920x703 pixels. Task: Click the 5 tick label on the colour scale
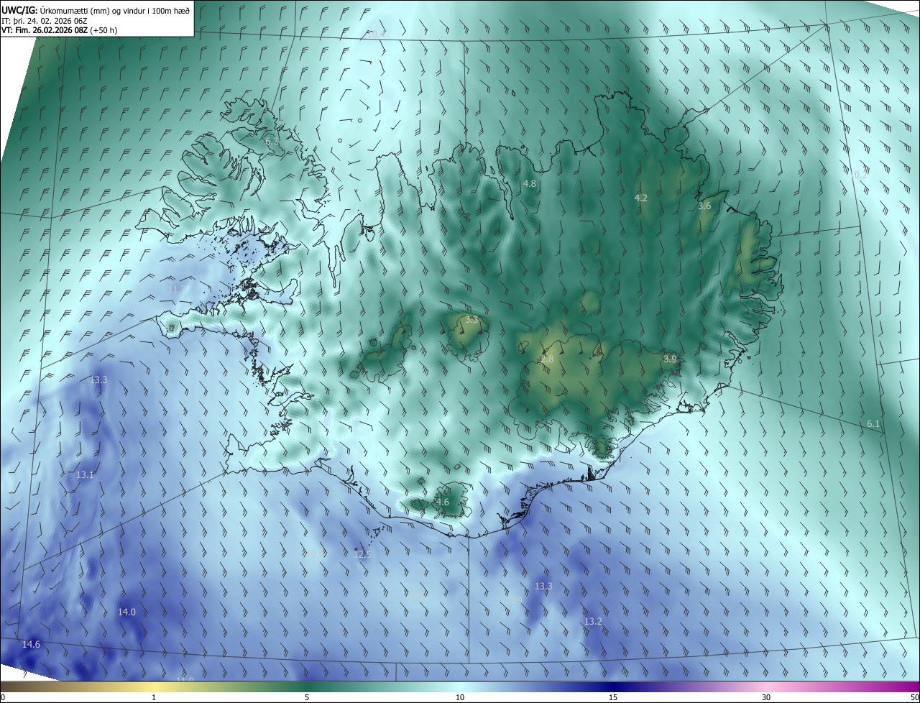click(307, 697)
